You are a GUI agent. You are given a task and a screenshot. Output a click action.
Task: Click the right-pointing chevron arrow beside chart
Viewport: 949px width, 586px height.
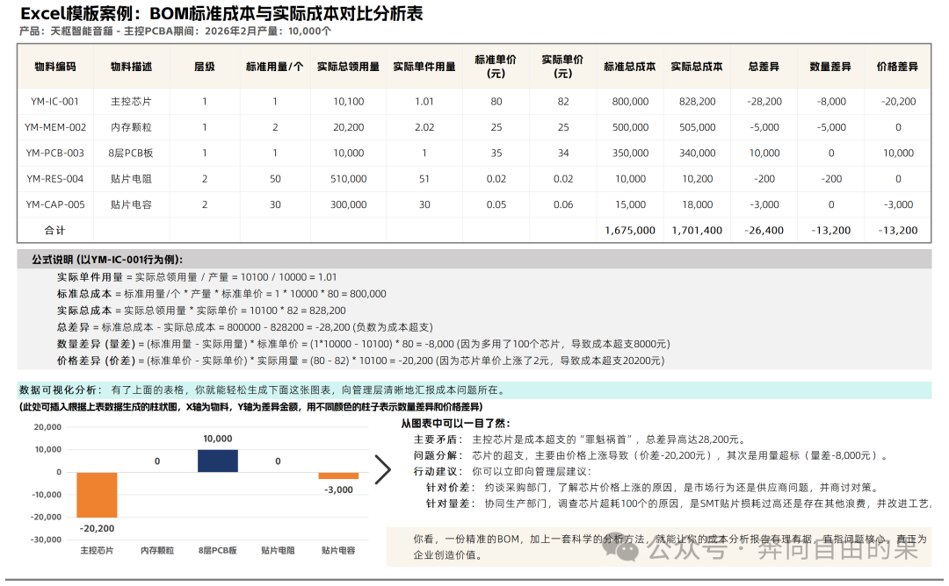point(382,469)
